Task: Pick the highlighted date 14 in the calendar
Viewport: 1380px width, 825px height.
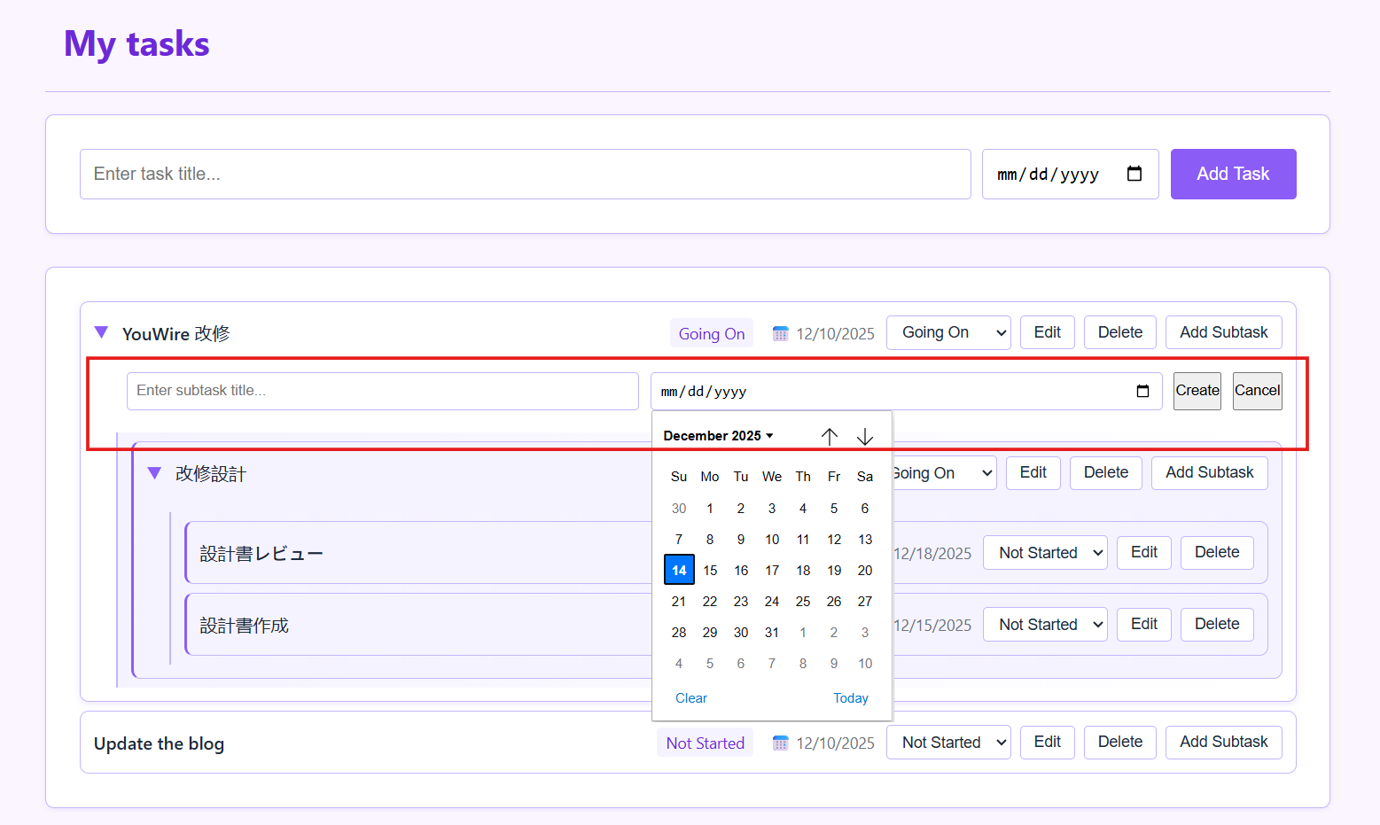Action: pyautogui.click(x=679, y=571)
